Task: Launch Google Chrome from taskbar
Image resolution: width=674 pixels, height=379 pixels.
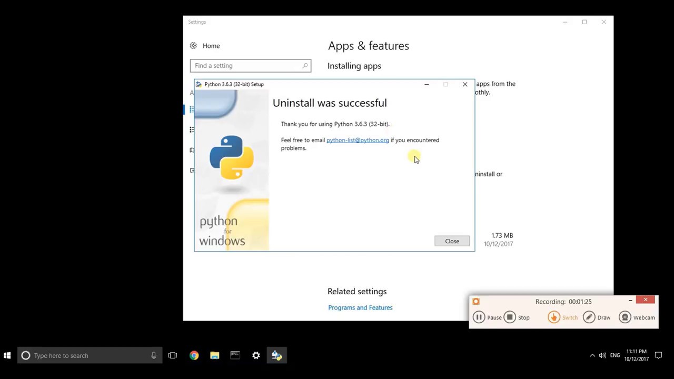Action: (x=194, y=356)
